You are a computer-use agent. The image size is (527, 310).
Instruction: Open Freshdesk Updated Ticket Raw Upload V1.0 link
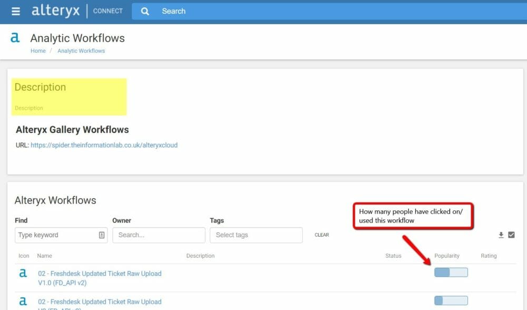coord(100,278)
